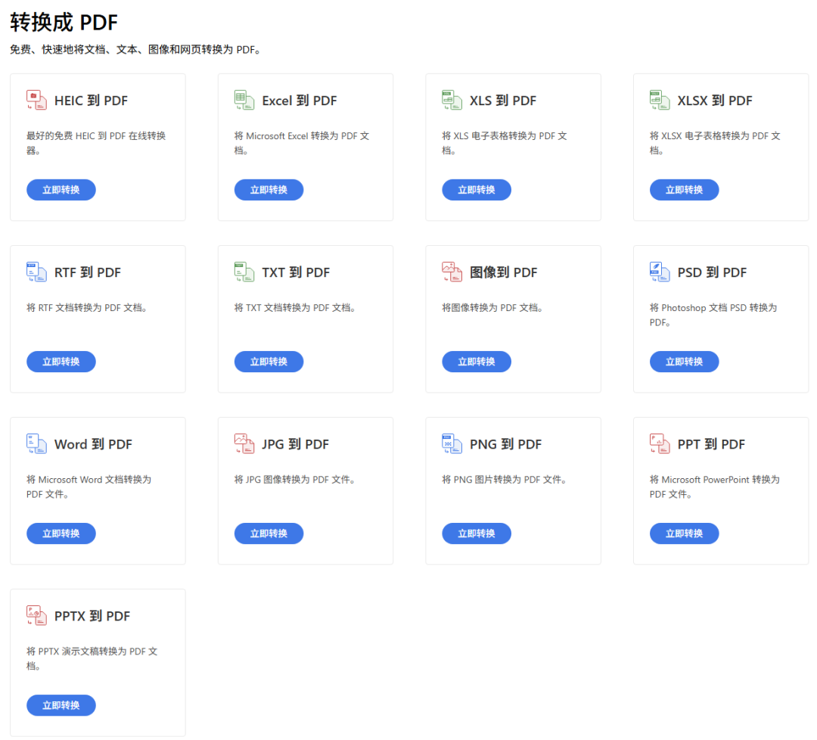Click the RTF 到 PDF document icon
This screenshot has width=817, height=740.
coord(36,272)
